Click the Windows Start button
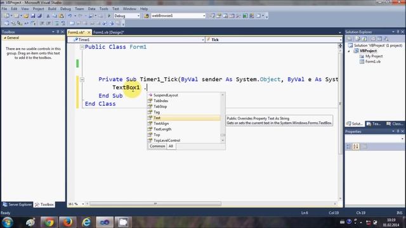 [8, 222]
